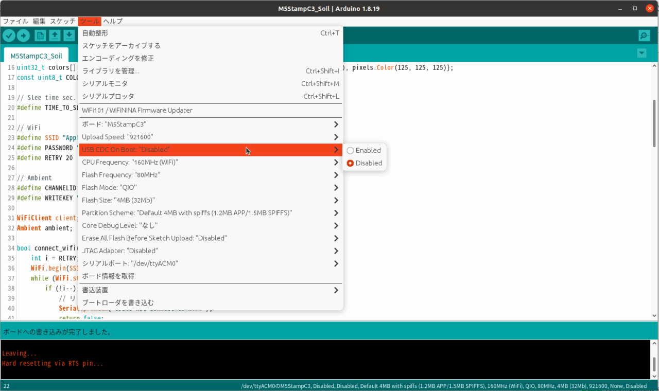Viewport: 659px width, 391px height.
Task: Choose ボード情報を取得 menu entry
Action: pos(211,276)
